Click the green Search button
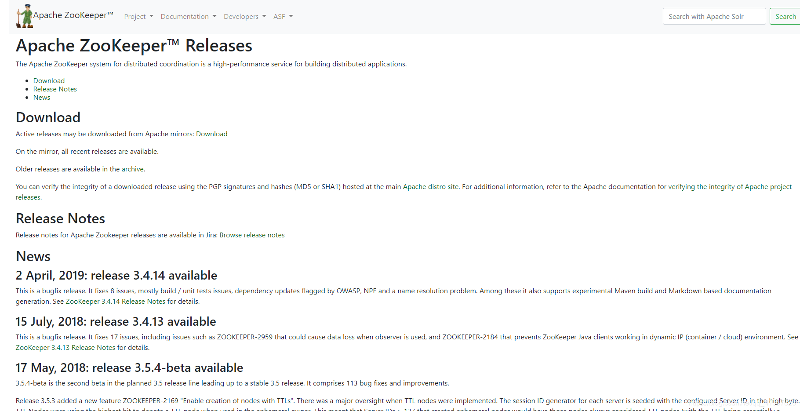Image resolution: width=800 pixels, height=411 pixels. click(785, 16)
